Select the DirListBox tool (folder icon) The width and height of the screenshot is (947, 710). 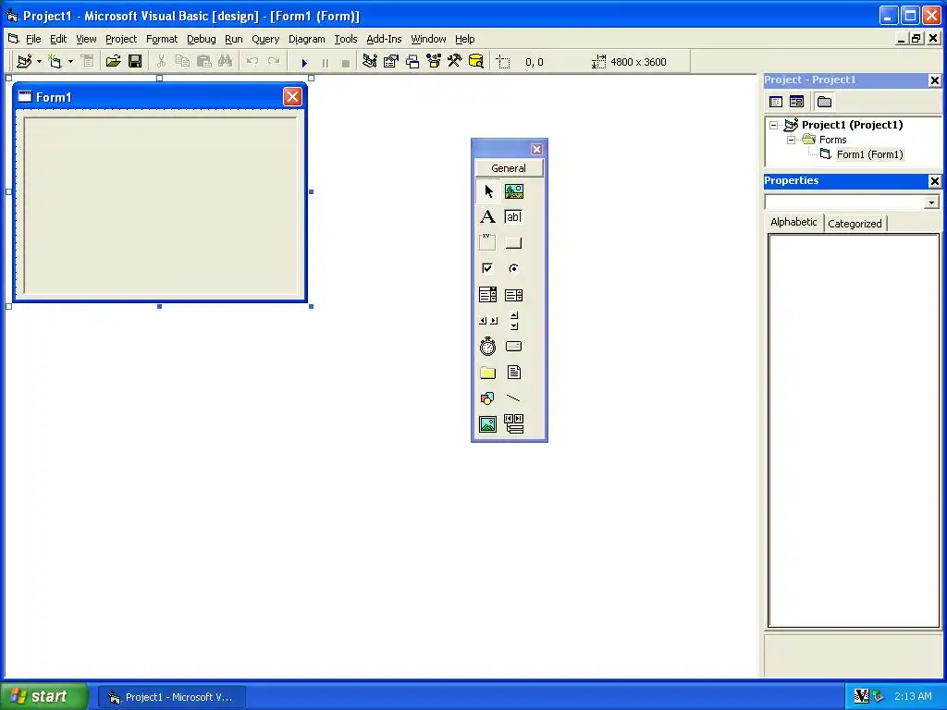coord(488,373)
